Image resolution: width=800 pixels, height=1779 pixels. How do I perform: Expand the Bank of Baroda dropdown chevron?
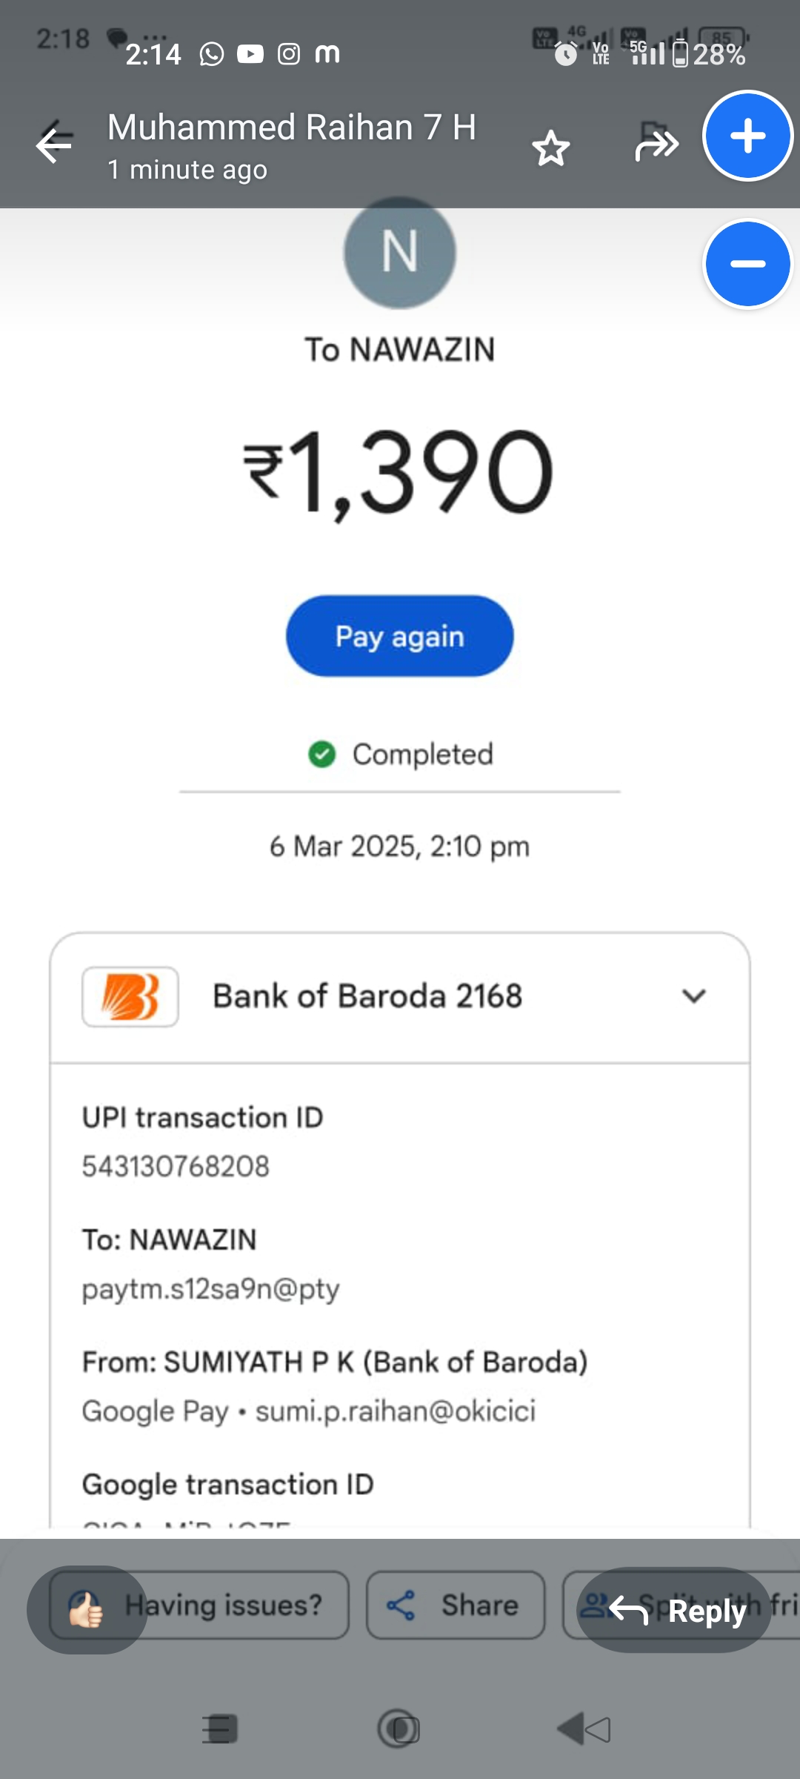pos(693,996)
